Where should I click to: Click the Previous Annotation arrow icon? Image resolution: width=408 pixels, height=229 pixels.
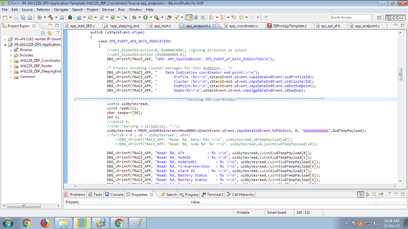(222, 18)
